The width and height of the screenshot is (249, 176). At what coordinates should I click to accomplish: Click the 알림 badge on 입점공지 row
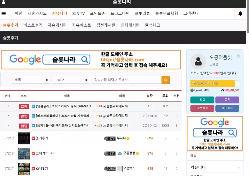click(x=24, y=106)
